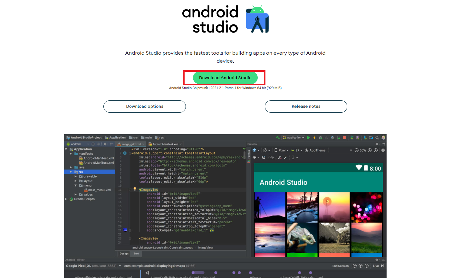The image size is (451, 278).
Task: Open the AVD Manager phone icon
Action: click(358, 138)
